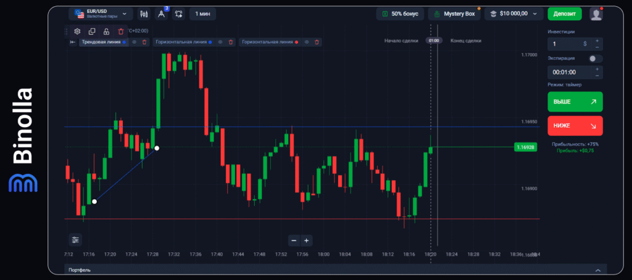This screenshot has width=632, height=280.
Task: Open the chart indicators settings slider icon
Action: tap(75, 240)
